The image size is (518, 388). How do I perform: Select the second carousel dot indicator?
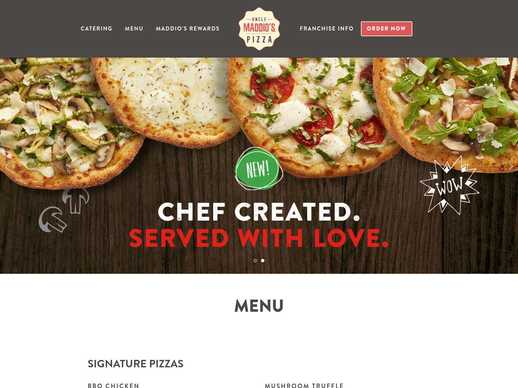pos(263,261)
